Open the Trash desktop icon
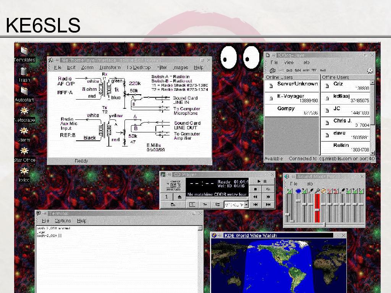 pyautogui.click(x=24, y=71)
